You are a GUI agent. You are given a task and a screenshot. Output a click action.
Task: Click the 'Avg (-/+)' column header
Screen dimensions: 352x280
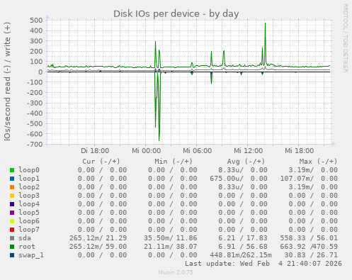246,162
